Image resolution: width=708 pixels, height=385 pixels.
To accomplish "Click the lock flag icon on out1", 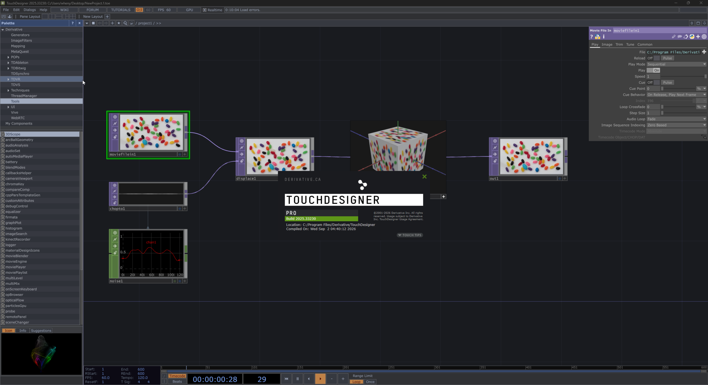I will (x=495, y=161).
